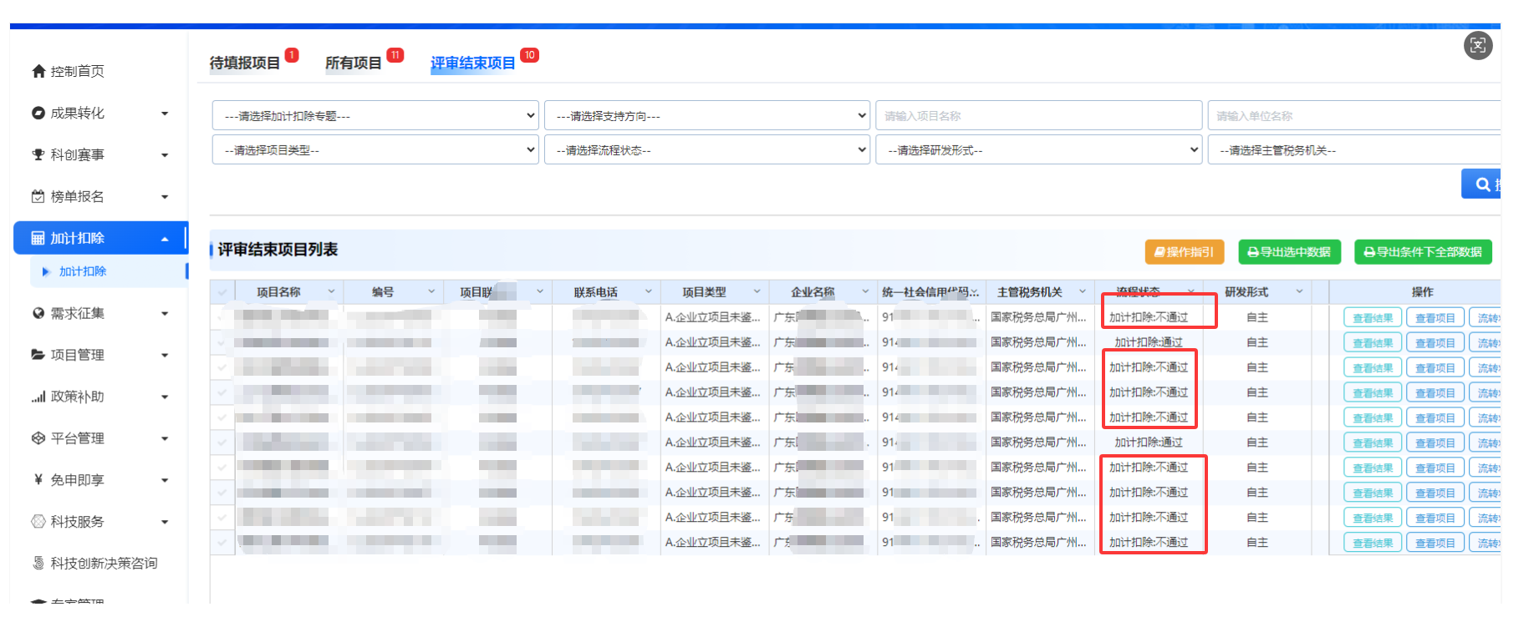Click the folder icon for 项目管理
The width and height of the screenshot is (1534, 617).
[x=38, y=355]
